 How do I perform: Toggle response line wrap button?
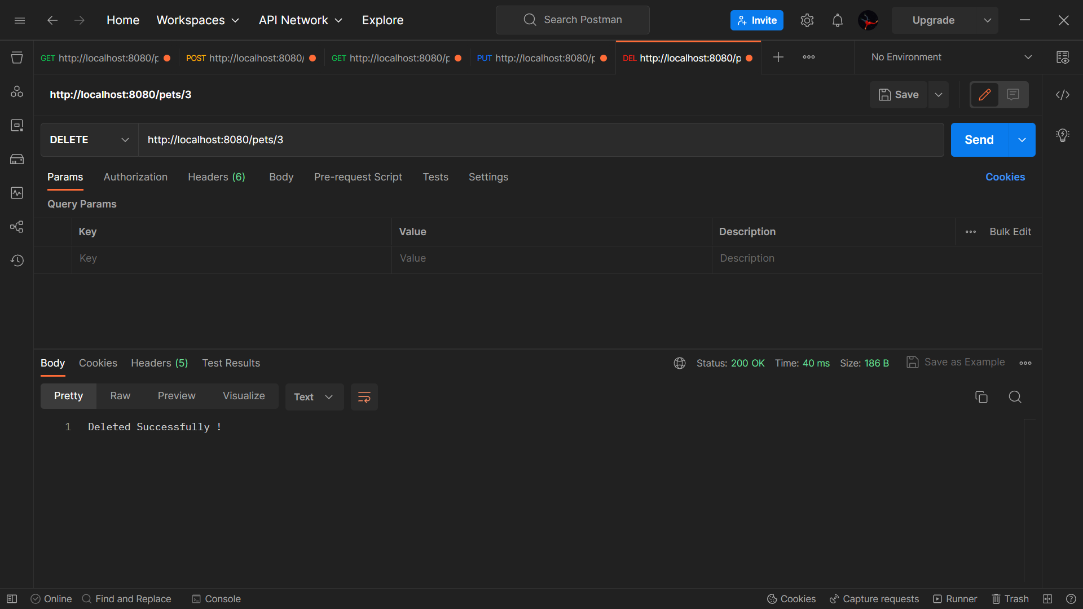364,397
